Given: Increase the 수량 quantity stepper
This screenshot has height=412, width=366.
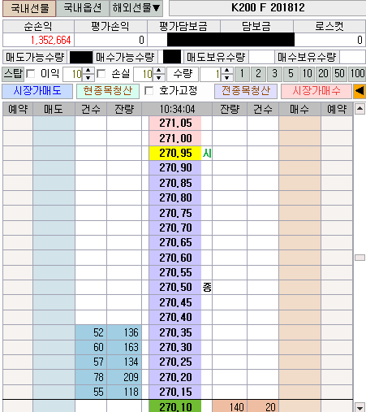Looking at the screenshot, I should tap(227, 71).
